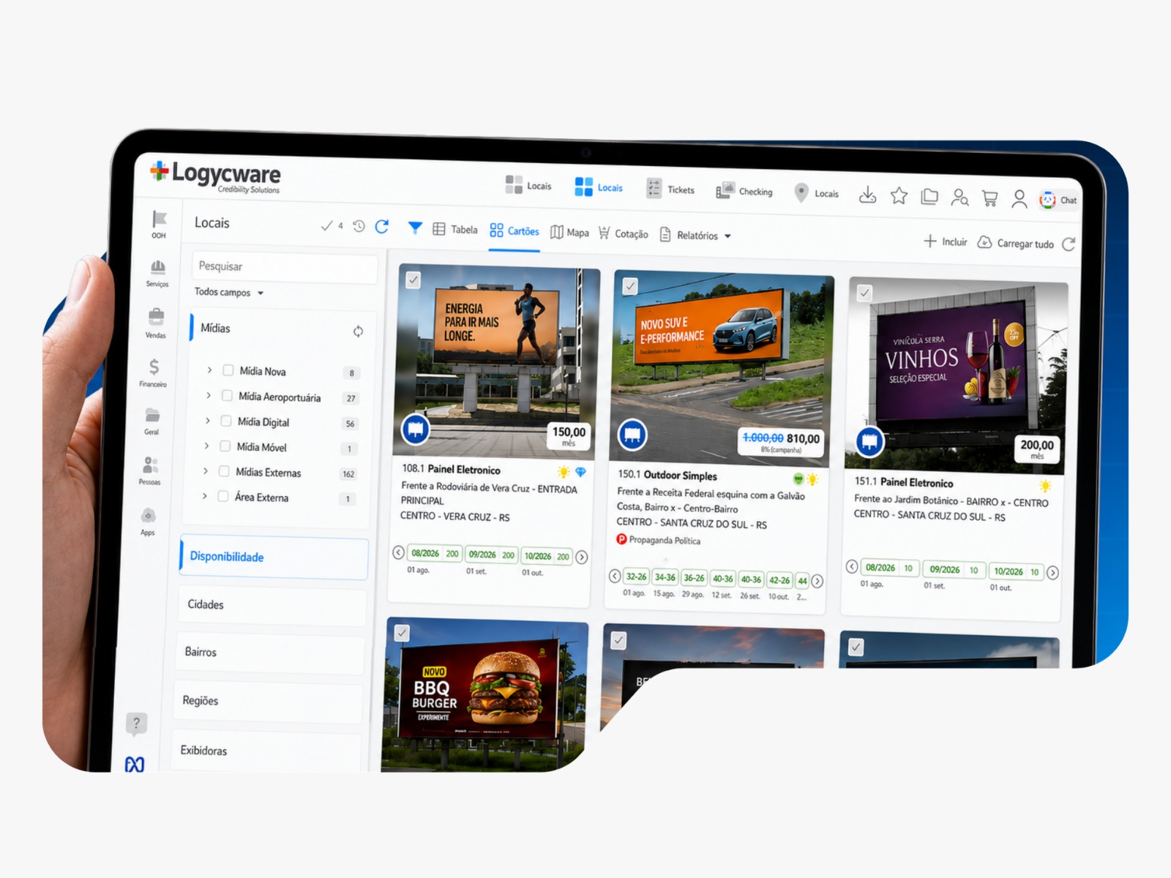Toggle checkbox on 108.1 Painel Eletronico card

414,280
